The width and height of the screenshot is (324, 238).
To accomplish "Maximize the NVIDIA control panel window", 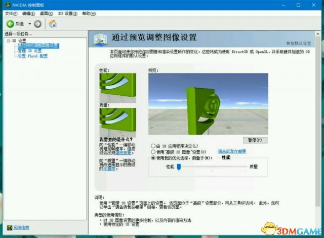I will pyautogui.click(x=298, y=5).
